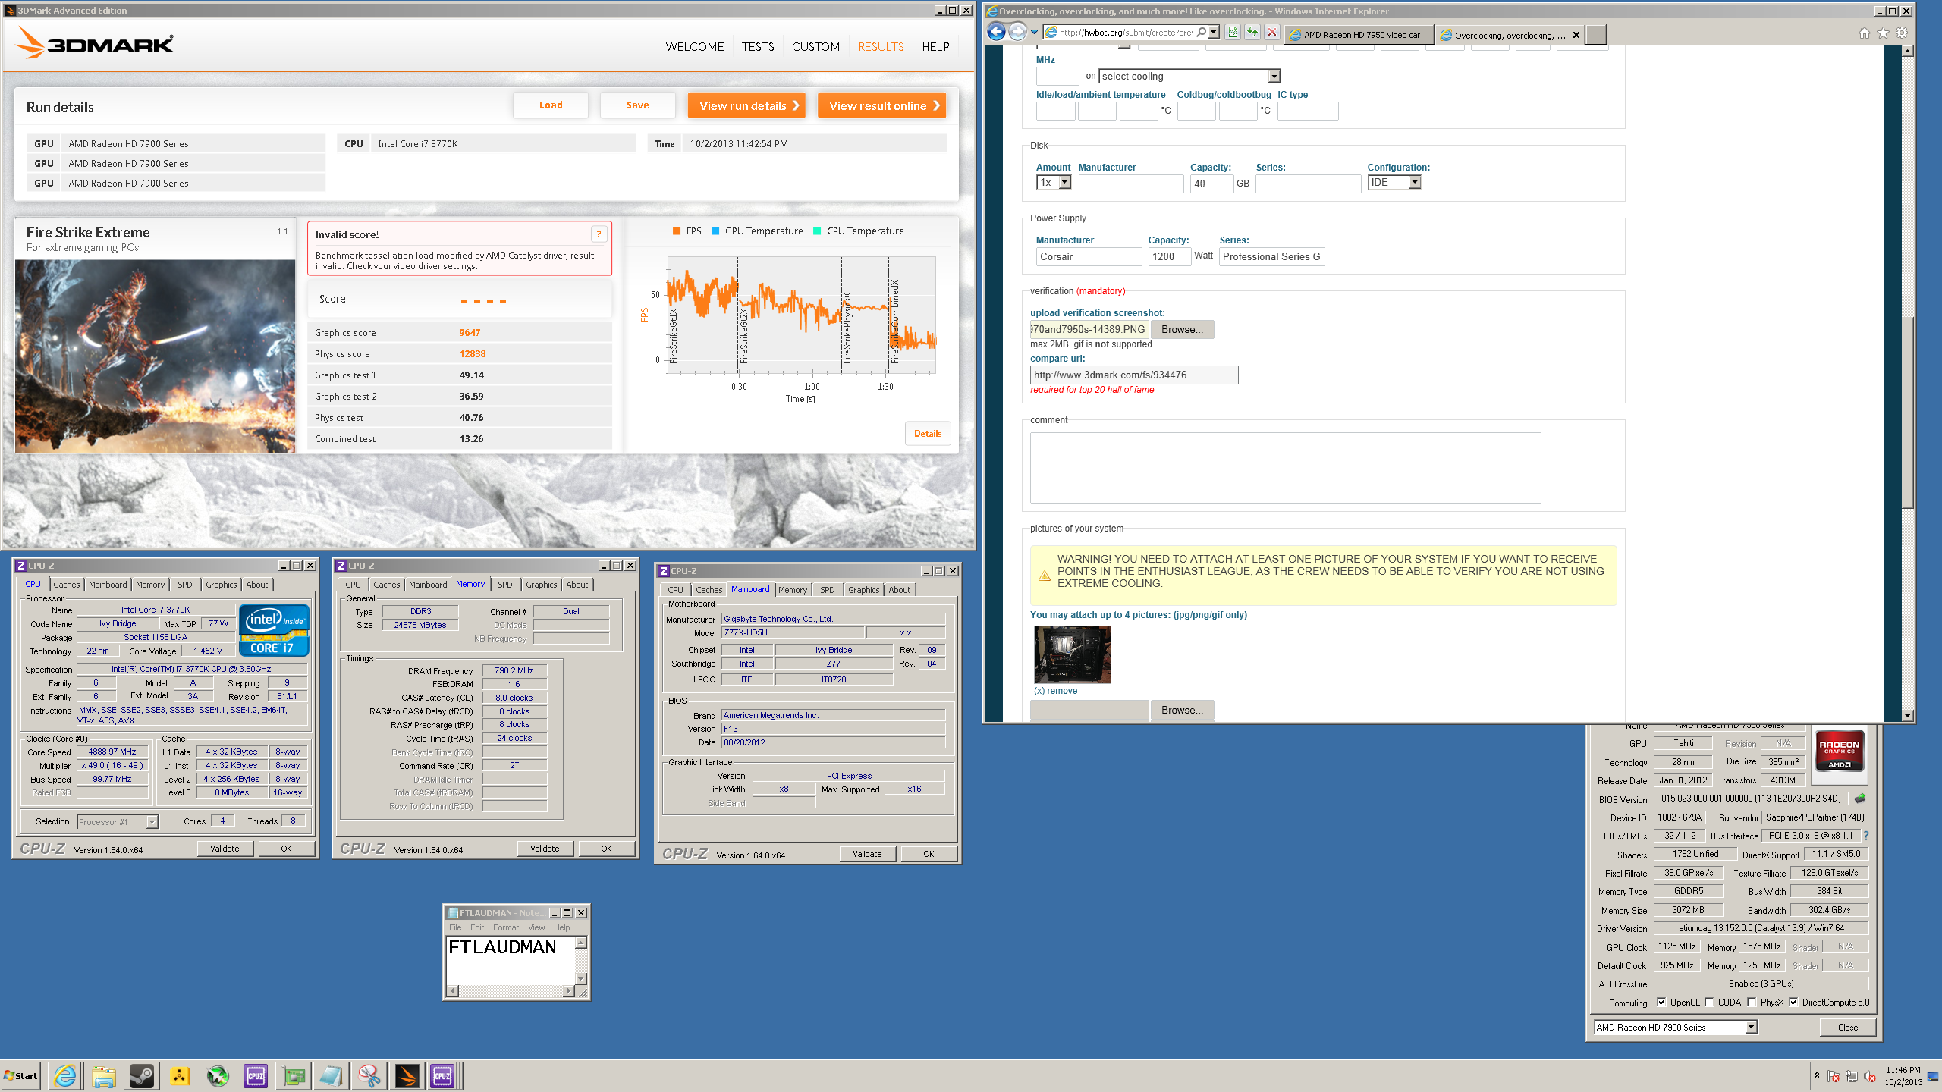Switch to 3DMark taskbar icon
1942x1092 pixels.
(407, 1075)
